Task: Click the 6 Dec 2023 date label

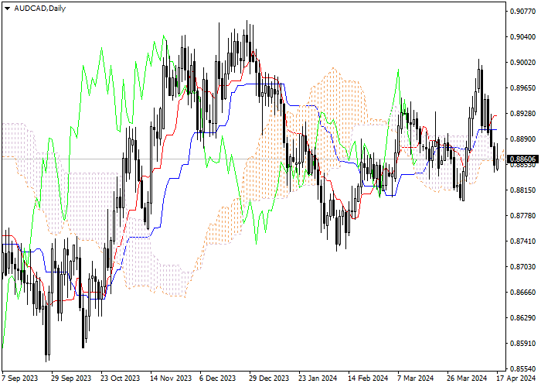Action: (218, 378)
